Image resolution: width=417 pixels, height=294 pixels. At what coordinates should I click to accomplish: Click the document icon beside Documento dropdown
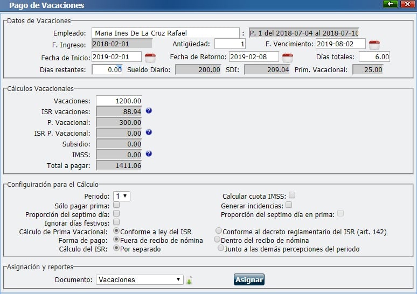189,281
